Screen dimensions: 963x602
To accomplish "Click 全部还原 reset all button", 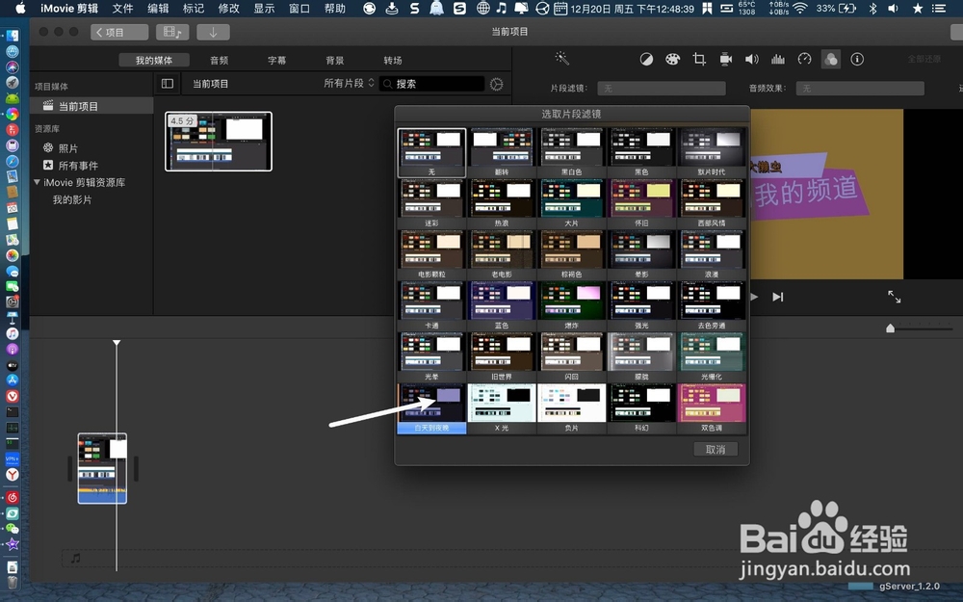I will point(924,59).
